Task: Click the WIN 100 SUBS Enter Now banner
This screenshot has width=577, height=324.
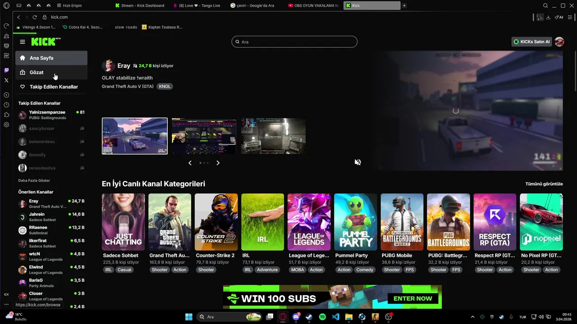Action: [x=332, y=297]
